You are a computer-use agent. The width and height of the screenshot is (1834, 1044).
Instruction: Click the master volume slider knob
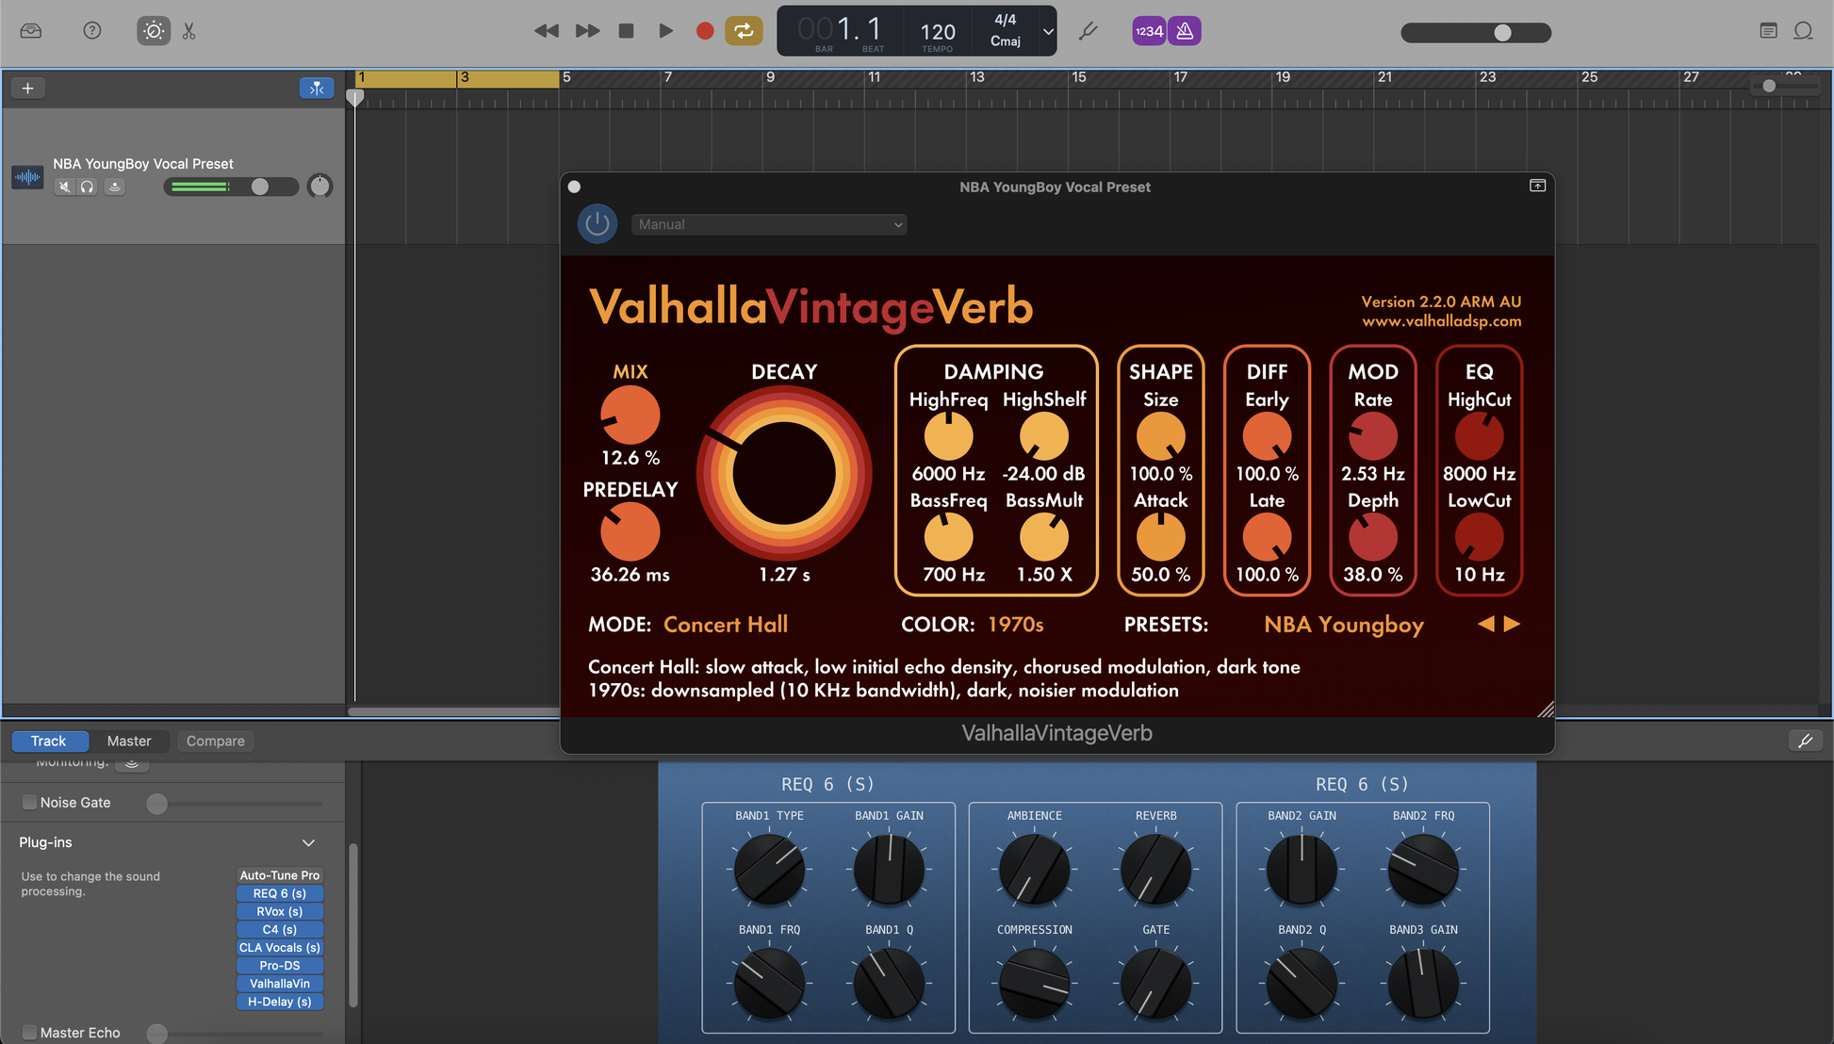1502,33
